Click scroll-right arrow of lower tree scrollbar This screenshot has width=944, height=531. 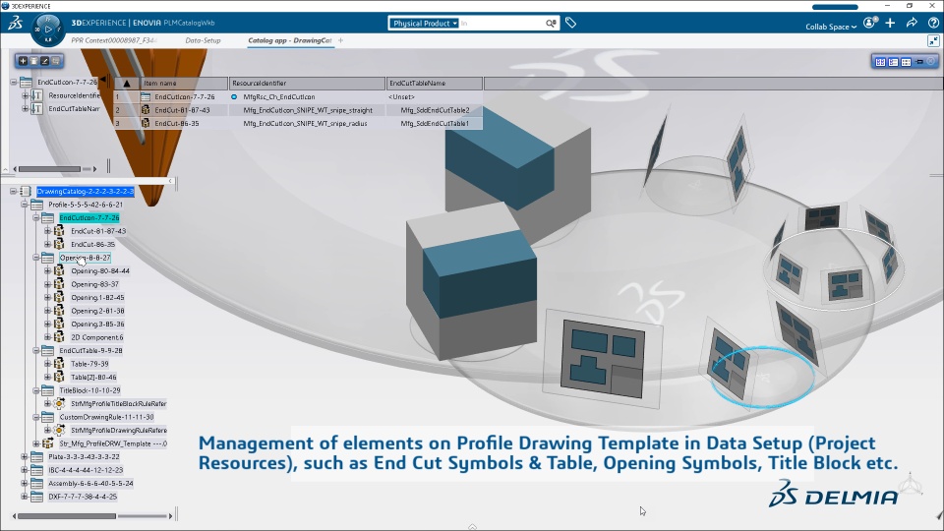[x=170, y=516]
